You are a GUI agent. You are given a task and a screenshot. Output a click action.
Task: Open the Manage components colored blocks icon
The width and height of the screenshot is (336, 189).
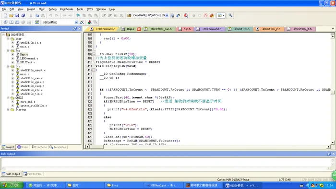[89, 22]
